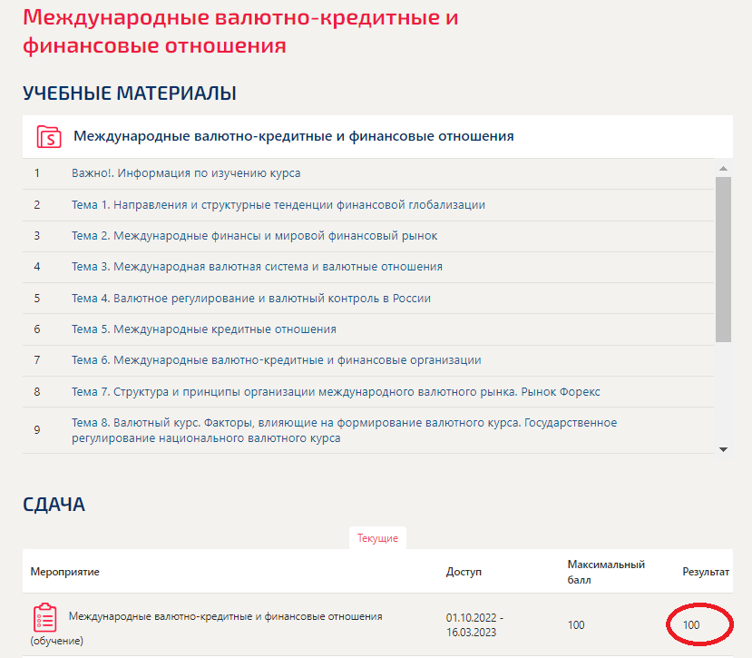Open Тема 1 on financial globalization
Image resolution: width=752 pixels, height=658 pixels.
[x=278, y=205]
